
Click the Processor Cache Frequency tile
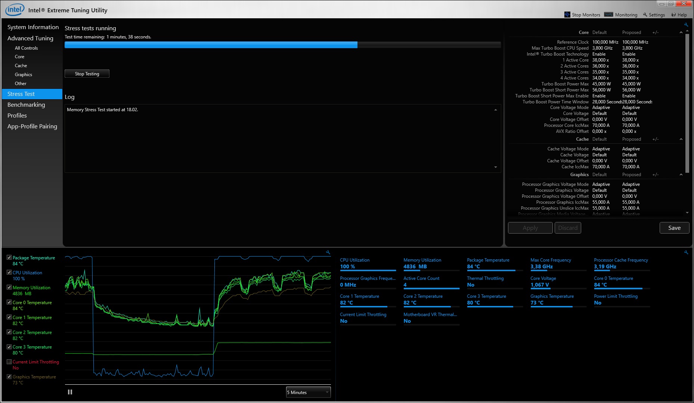click(622, 264)
